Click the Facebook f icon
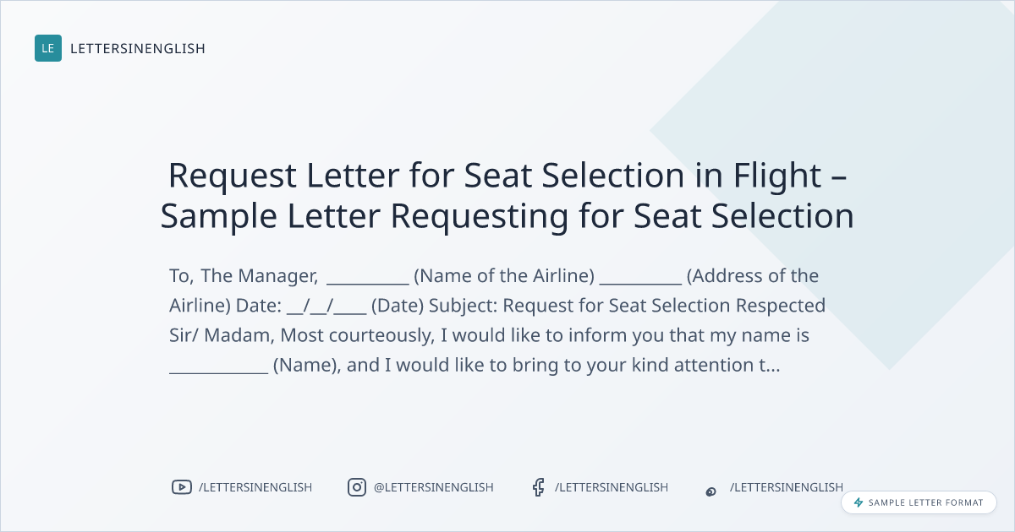Viewport: 1015px width, 532px height. [538, 487]
